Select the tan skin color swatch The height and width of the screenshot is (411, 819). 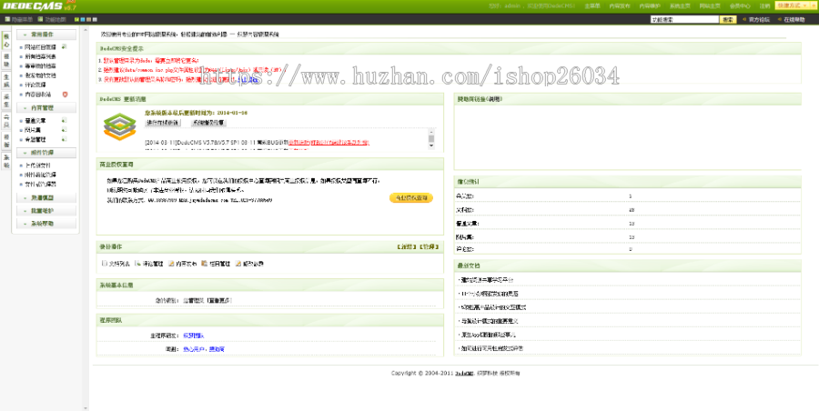click(89, 19)
